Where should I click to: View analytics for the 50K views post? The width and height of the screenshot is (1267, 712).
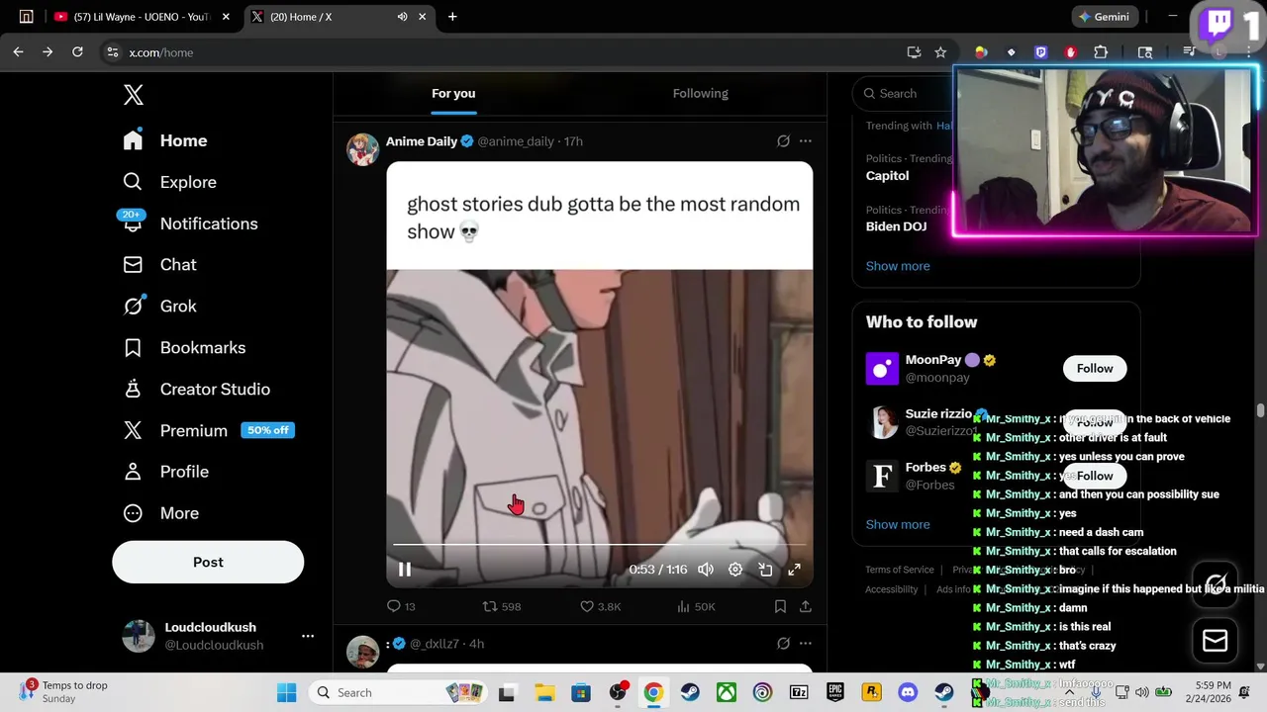click(696, 606)
